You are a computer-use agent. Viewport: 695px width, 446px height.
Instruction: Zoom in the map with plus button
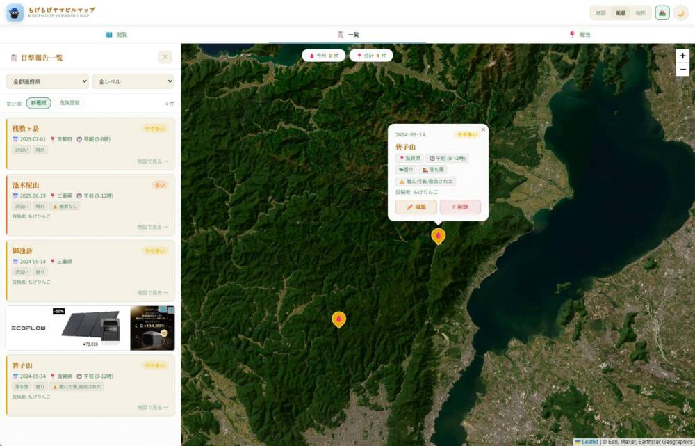(x=682, y=56)
